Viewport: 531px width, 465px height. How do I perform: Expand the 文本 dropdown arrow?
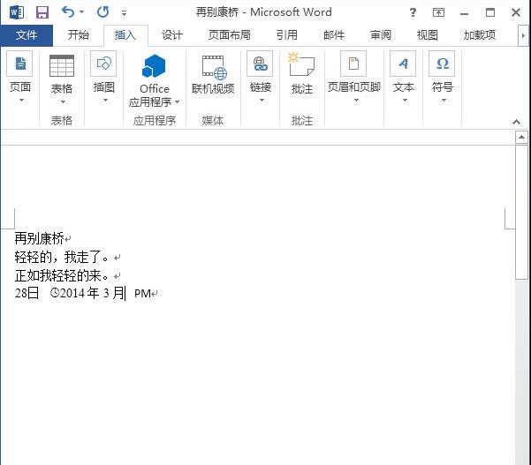coord(405,100)
